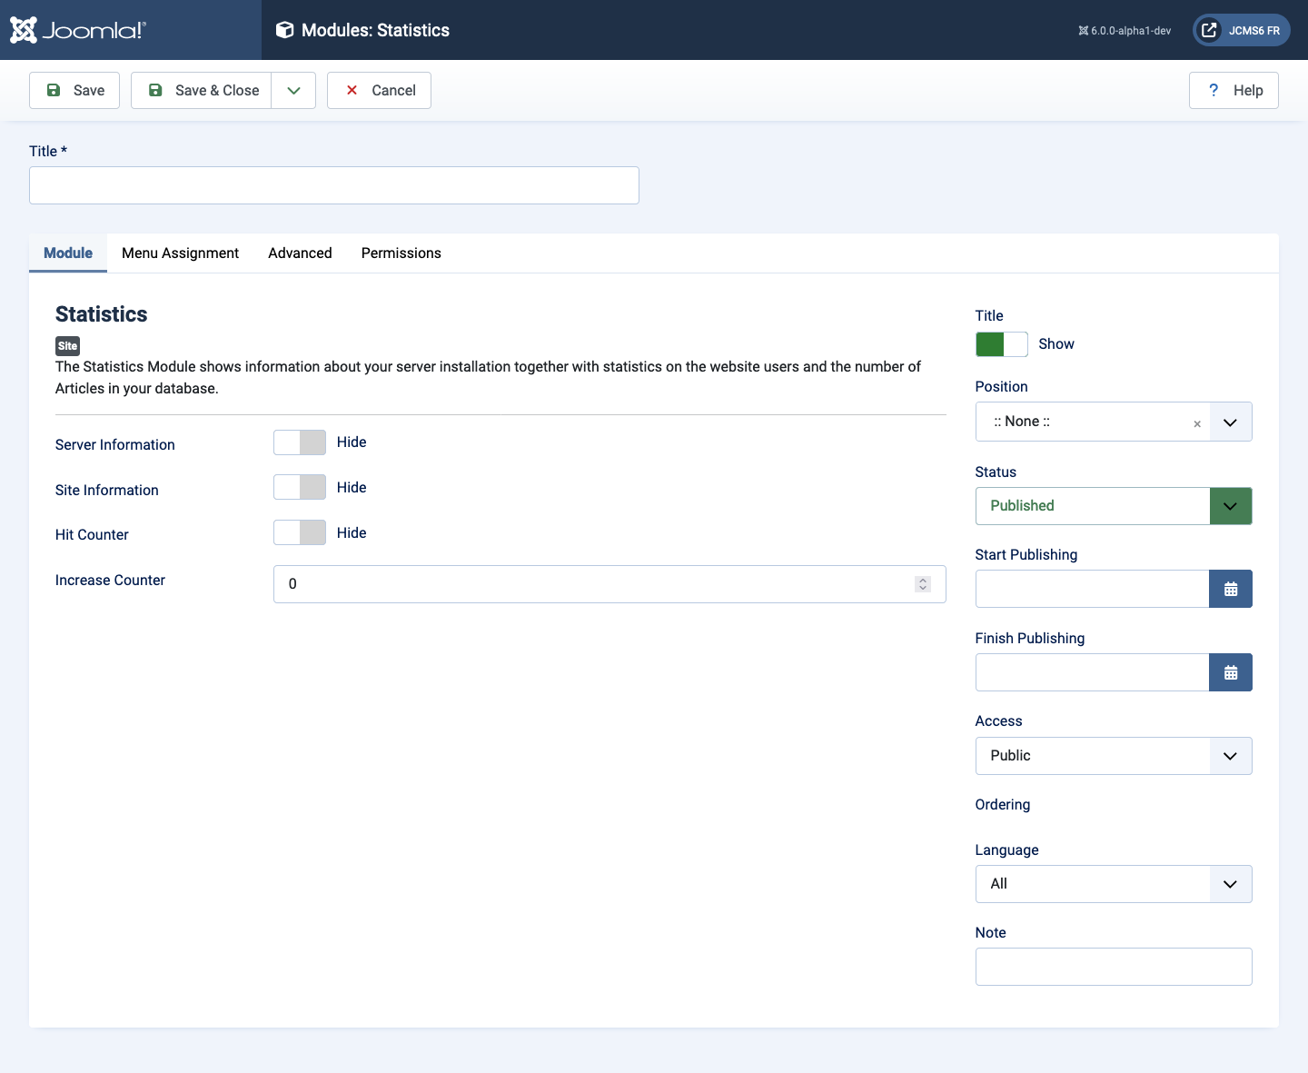The image size is (1308, 1073).
Task: Click the Joomla logo in header
Action: (x=77, y=30)
